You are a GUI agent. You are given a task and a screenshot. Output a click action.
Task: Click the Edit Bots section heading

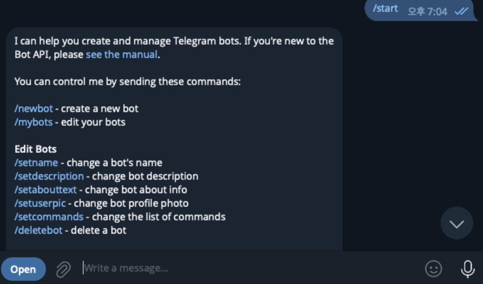click(x=36, y=149)
